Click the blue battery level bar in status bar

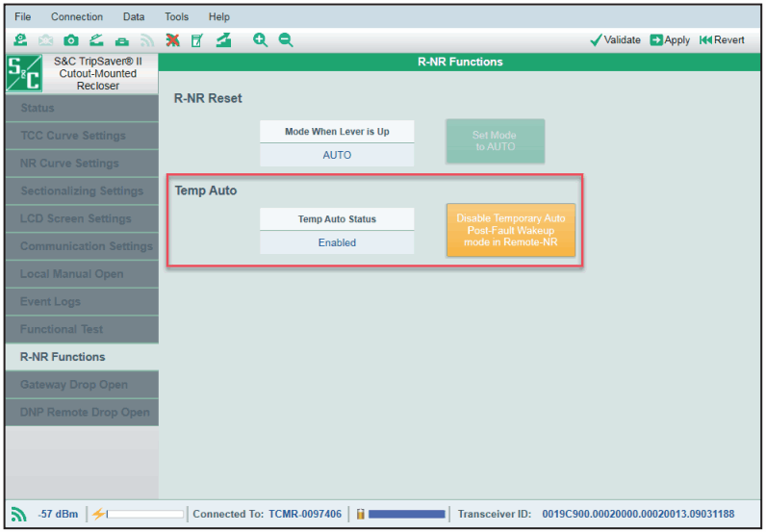coord(406,514)
